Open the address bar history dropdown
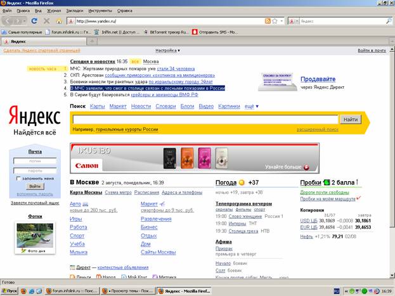Viewport: 395px width, 296px height. (282, 21)
